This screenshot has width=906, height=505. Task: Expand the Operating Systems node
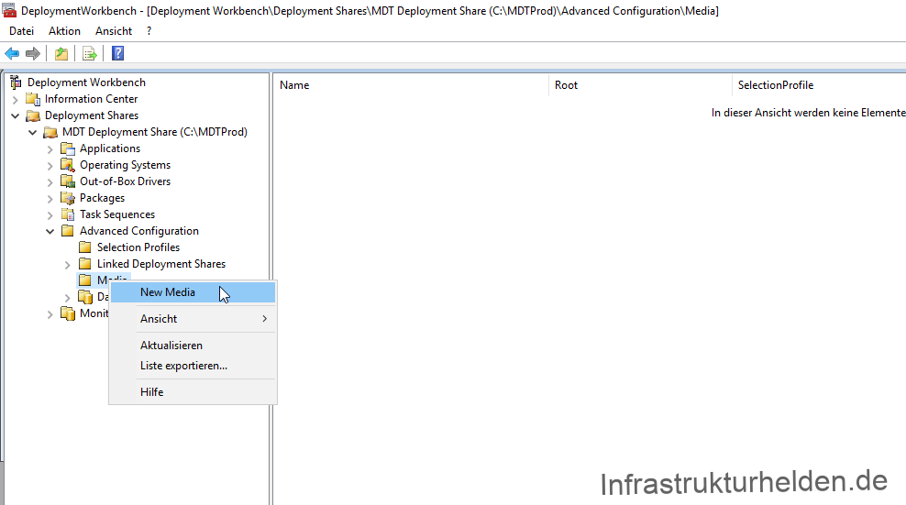coord(50,165)
